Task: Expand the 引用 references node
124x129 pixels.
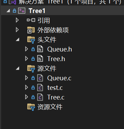Action: coord(17,20)
